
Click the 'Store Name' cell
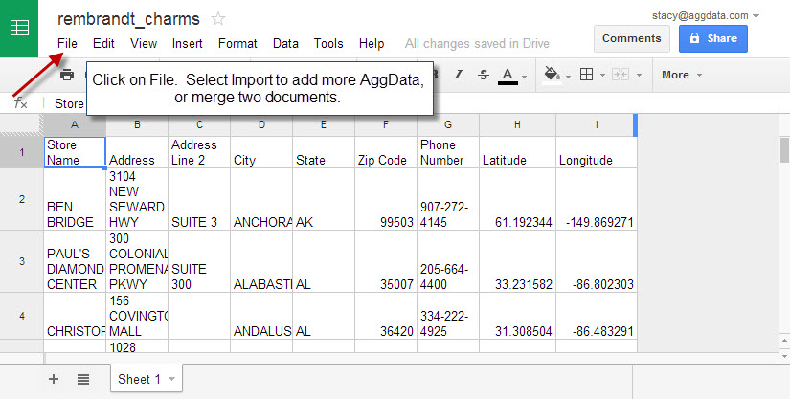click(75, 152)
